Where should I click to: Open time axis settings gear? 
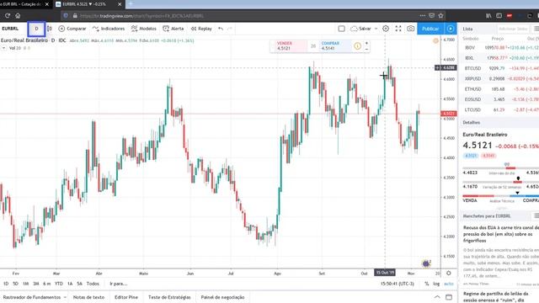pos(449,273)
